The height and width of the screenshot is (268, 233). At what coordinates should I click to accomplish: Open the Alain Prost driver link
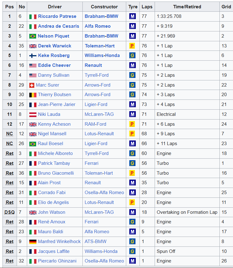click(x=49, y=183)
